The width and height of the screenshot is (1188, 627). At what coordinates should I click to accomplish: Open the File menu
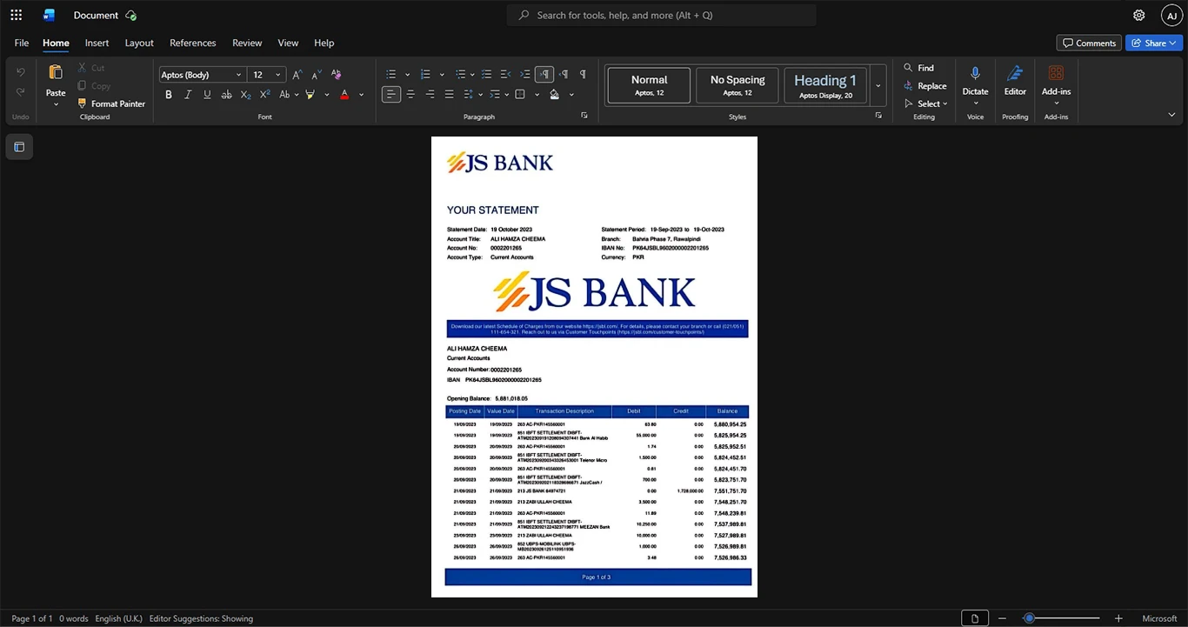tap(21, 43)
